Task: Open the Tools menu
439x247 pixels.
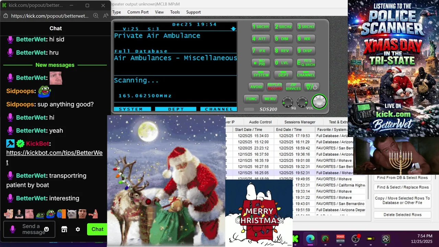Action: click(175, 12)
